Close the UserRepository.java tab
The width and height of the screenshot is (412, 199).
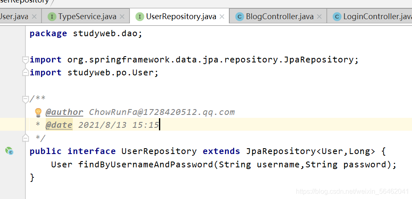pos(222,17)
